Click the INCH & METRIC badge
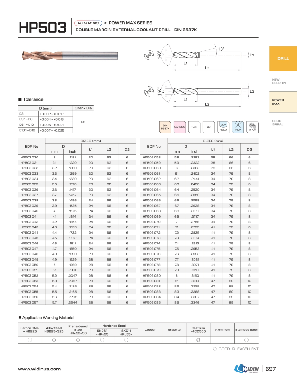Screen dimensions: 297x385 [x=88, y=23]
